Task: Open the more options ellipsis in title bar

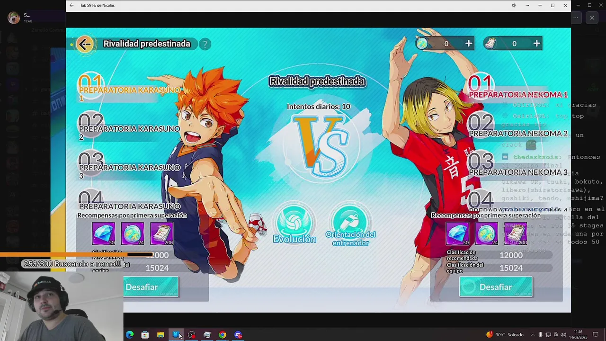Action: [x=527, y=5]
